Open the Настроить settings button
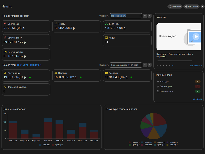This screenshot has height=154, width=205. pos(191,6)
